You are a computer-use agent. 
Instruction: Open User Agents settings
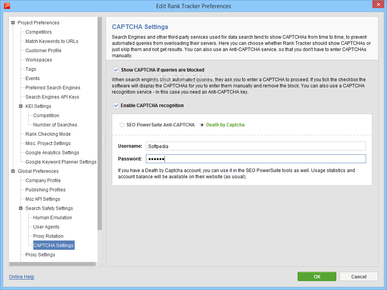[46, 227]
